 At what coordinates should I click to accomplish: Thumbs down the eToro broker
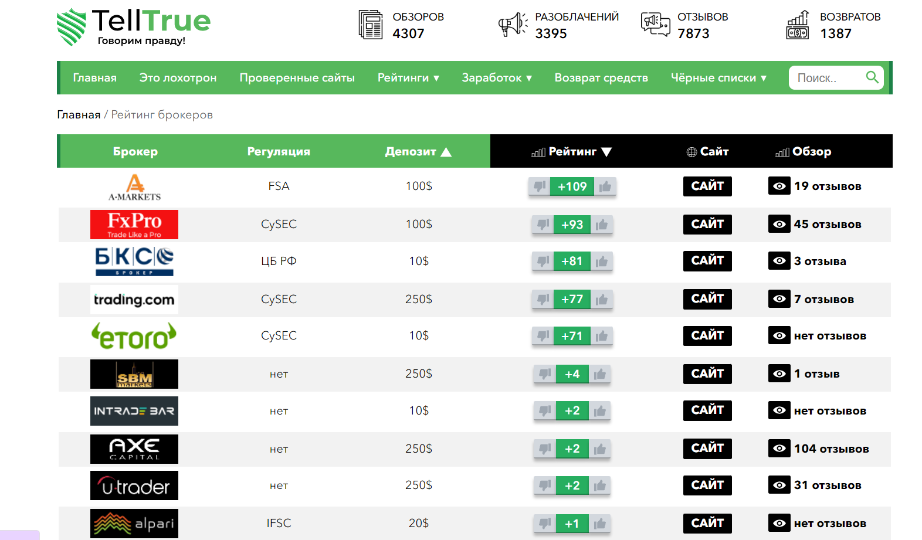543,336
